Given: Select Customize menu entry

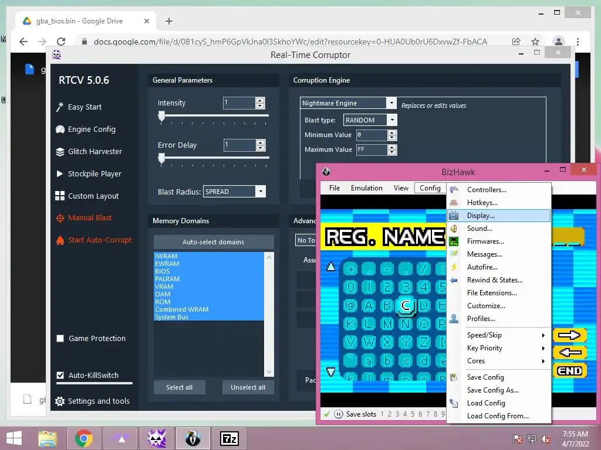Looking at the screenshot, I should 499,306.
